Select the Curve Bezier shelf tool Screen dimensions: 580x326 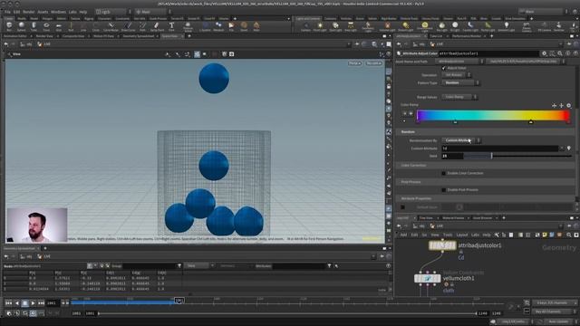pyautogui.click(x=111, y=26)
